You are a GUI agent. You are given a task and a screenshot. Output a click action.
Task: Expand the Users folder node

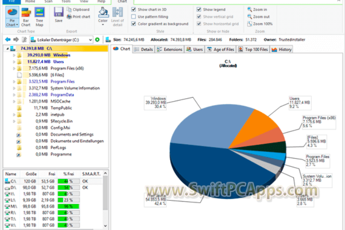click(14, 62)
